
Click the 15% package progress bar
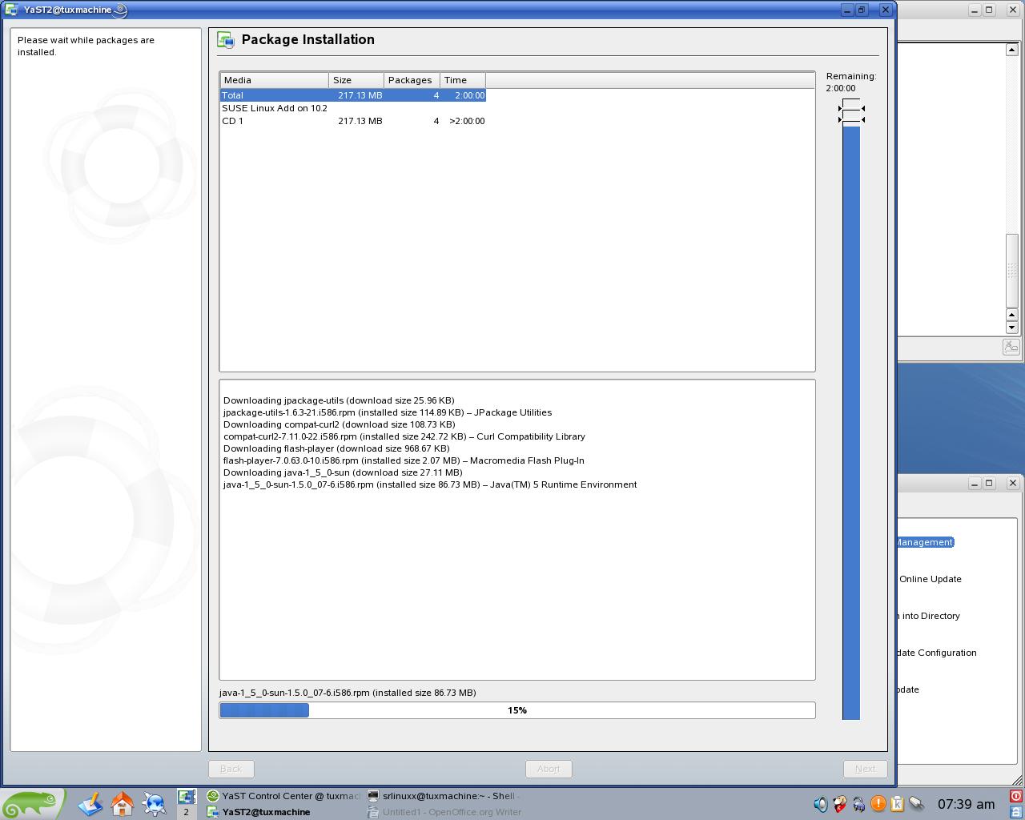517,710
